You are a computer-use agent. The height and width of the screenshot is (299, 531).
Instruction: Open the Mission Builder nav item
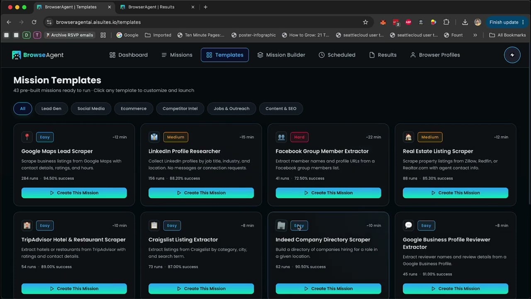281,55
